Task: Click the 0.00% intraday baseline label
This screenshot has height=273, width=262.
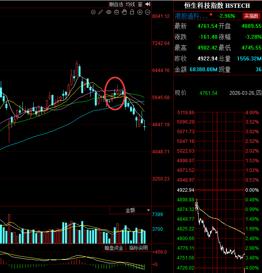Action: click(252, 190)
